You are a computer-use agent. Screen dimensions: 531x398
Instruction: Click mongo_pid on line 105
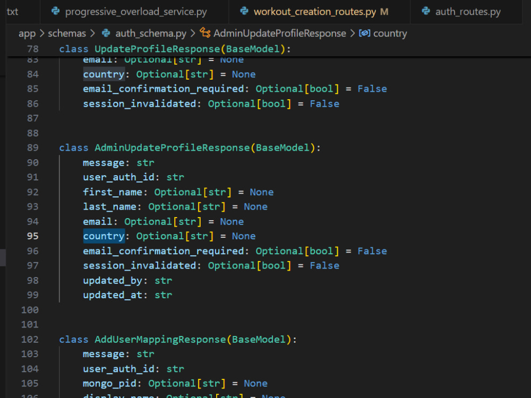[110, 384]
